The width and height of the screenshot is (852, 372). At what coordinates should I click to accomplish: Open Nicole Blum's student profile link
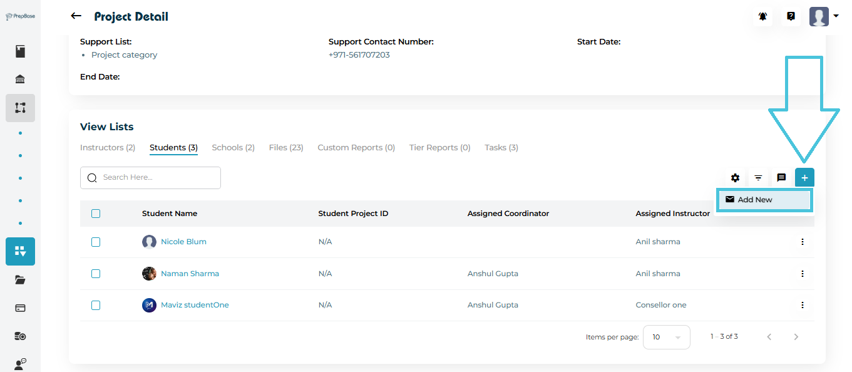[x=183, y=242]
